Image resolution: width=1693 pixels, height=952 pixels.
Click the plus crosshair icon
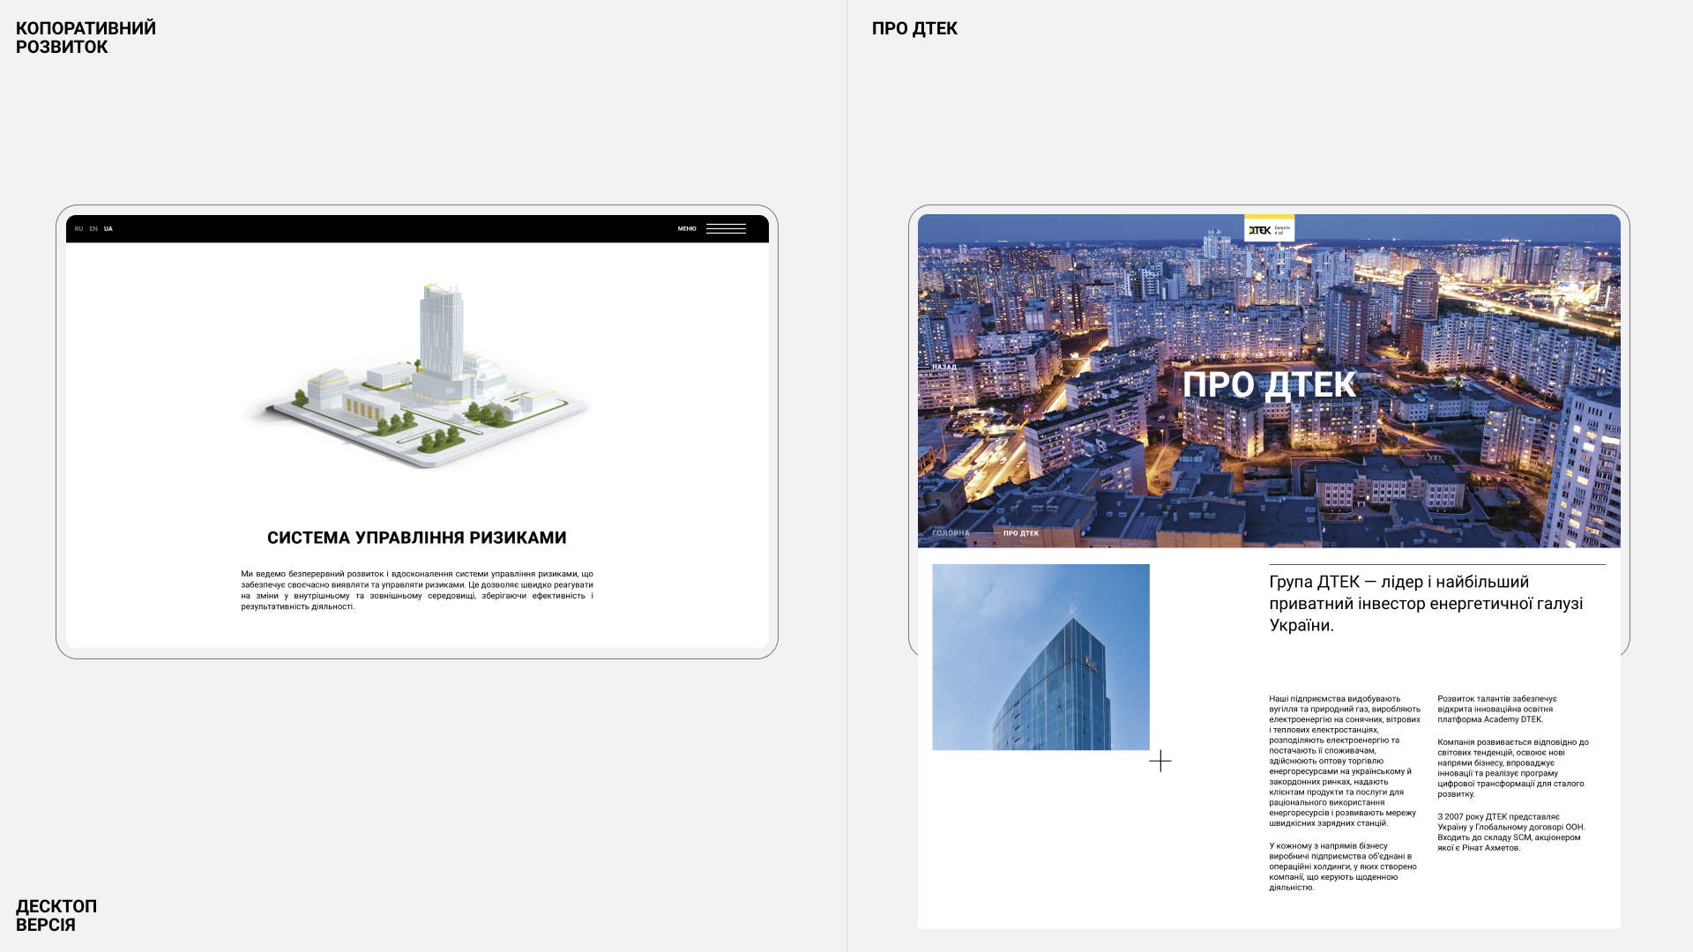tap(1160, 761)
